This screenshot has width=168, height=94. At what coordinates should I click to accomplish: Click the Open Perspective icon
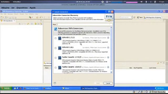coord(134,17)
